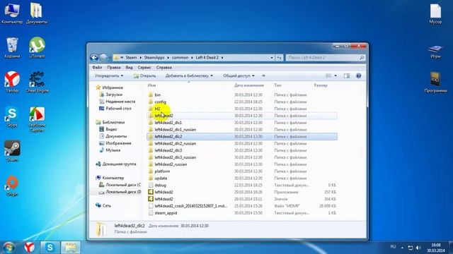Screen dimensions: 453x254
Task: Open the Игры desktop icon
Action: click(435, 52)
